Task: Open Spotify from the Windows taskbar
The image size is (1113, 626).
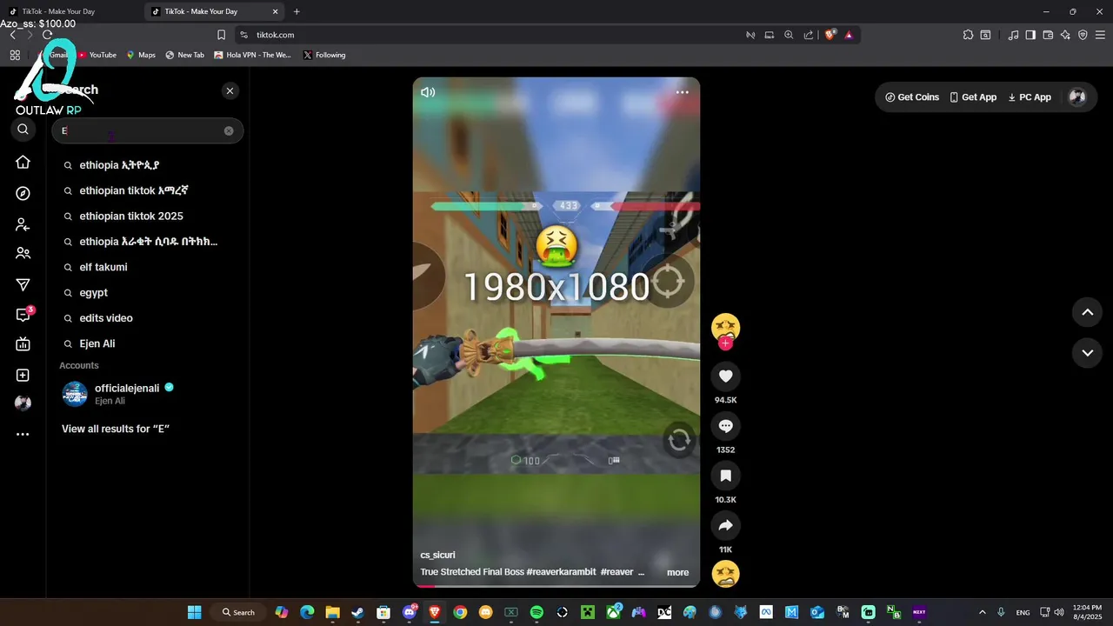Action: pos(537,612)
